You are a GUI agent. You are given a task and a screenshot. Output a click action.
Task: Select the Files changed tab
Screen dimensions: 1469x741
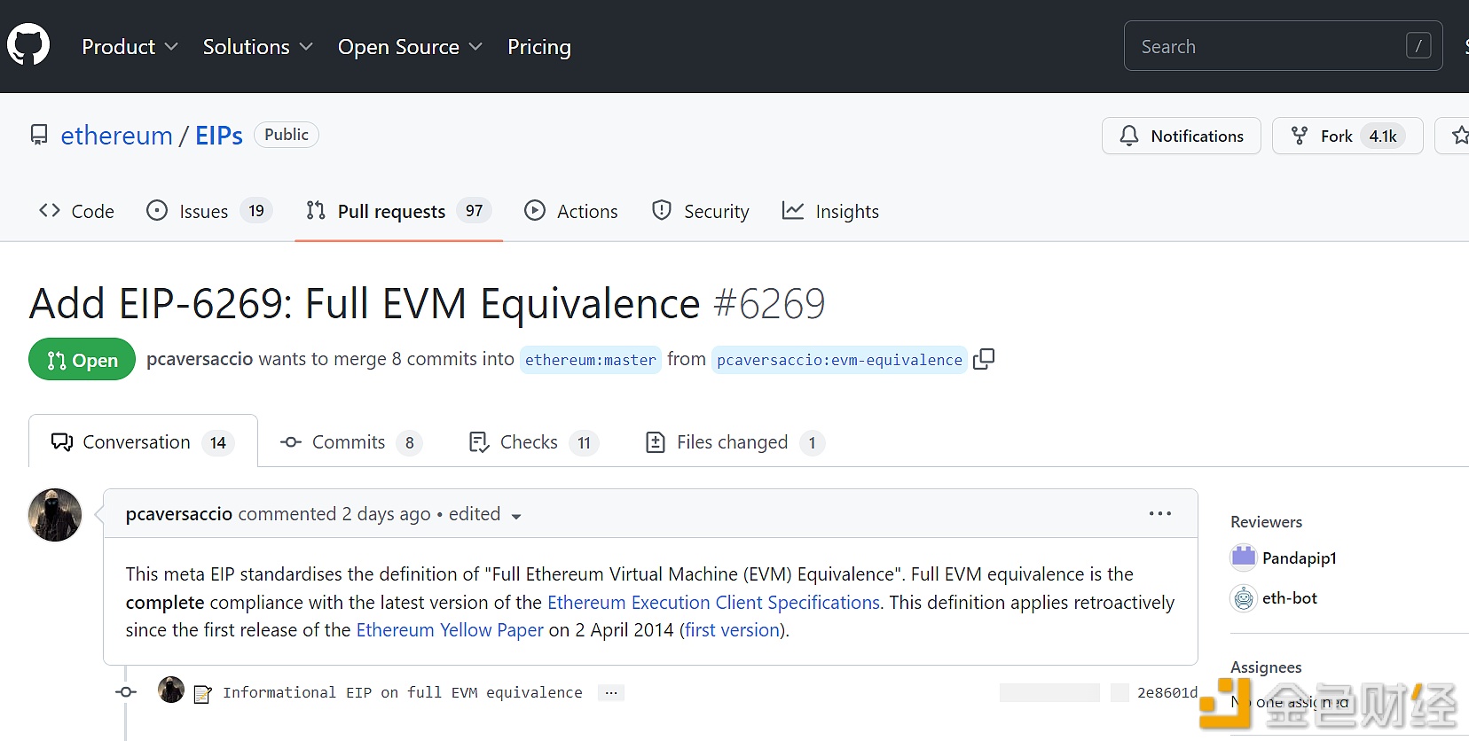(x=734, y=441)
